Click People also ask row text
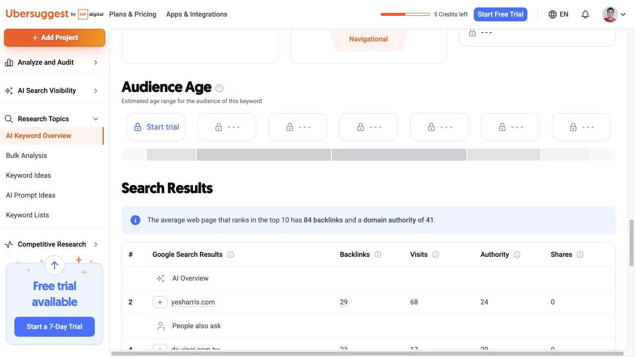 pos(196,326)
